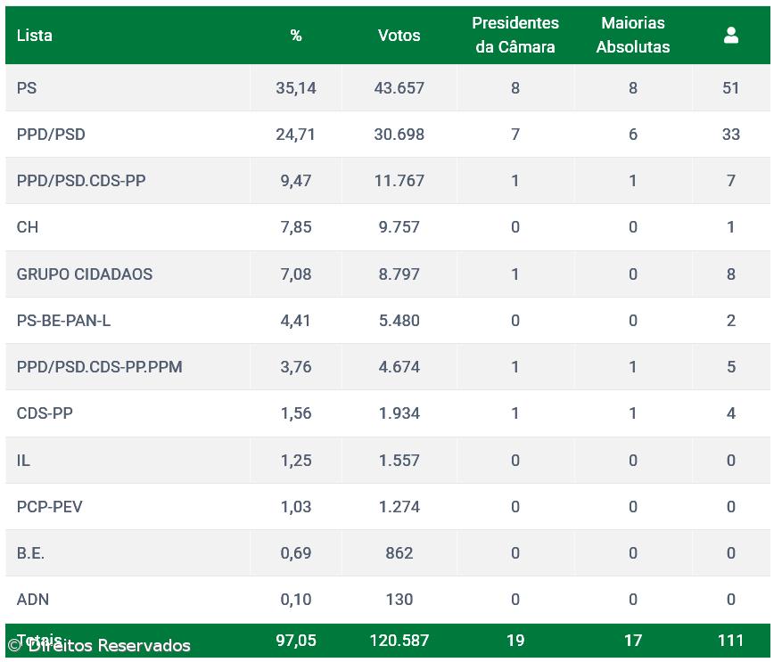
Task: Sort the table by the % column
Action: (x=295, y=35)
